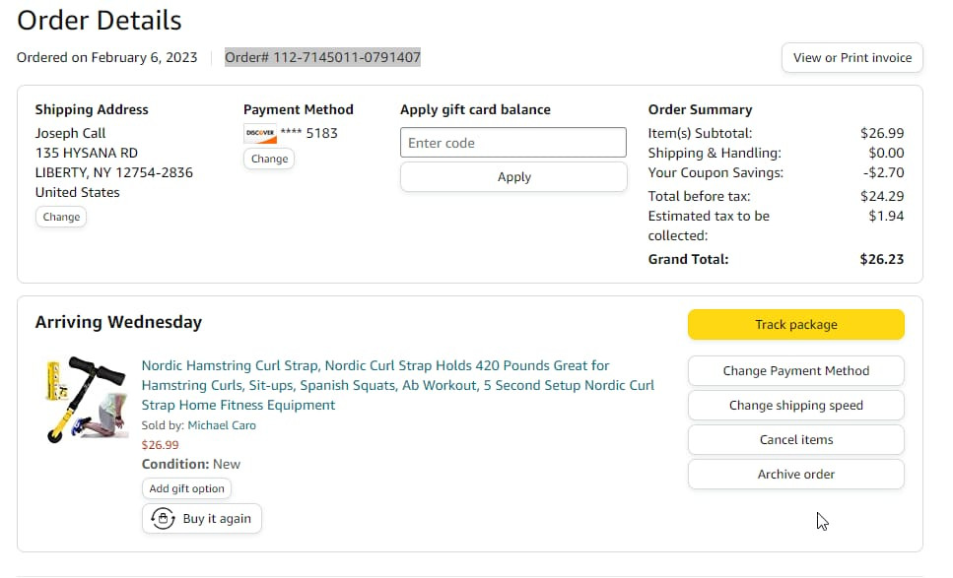The height and width of the screenshot is (578, 953).
Task: Open seller Michael Caro's page
Action: point(222,425)
